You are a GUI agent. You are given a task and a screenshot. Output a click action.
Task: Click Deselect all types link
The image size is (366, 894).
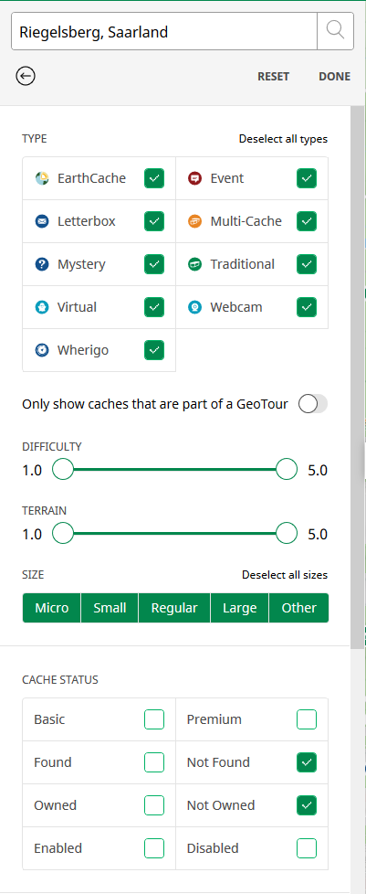(283, 139)
